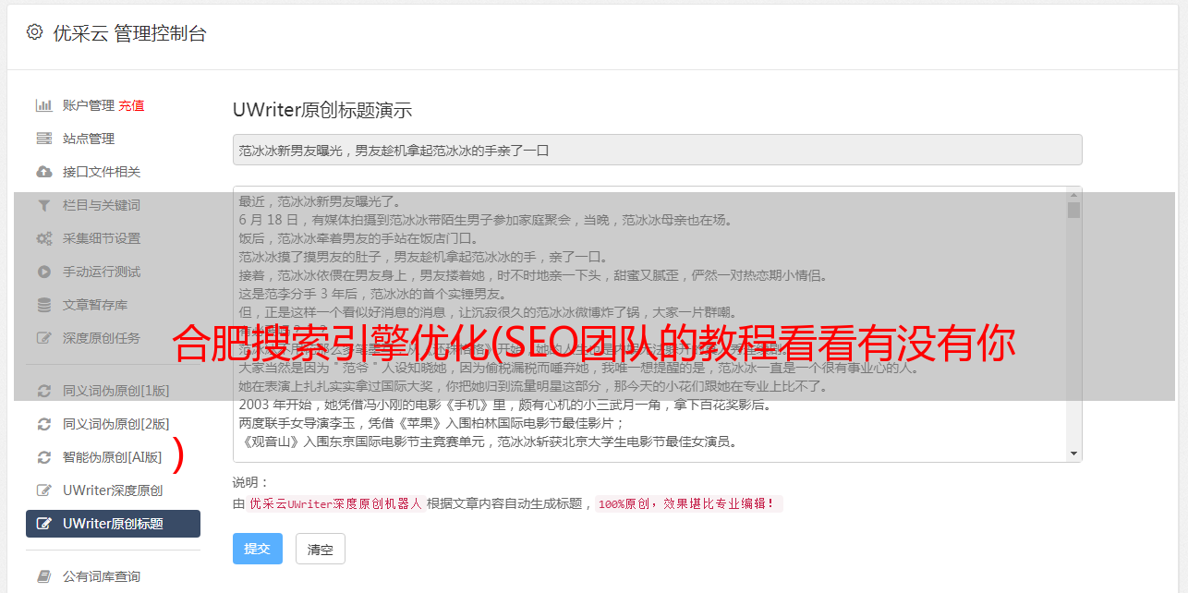1188x593 pixels.
Task: Click the play icon for 手动运行测试
Action: 43,272
